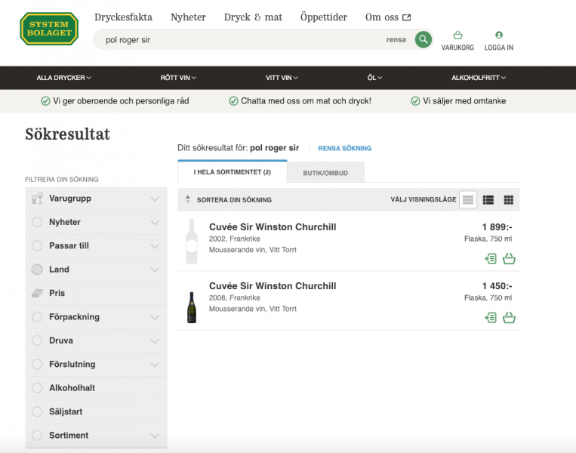The height and width of the screenshot is (453, 576).
Task: Click the Varugrupp glasses icon
Action: tap(37, 199)
